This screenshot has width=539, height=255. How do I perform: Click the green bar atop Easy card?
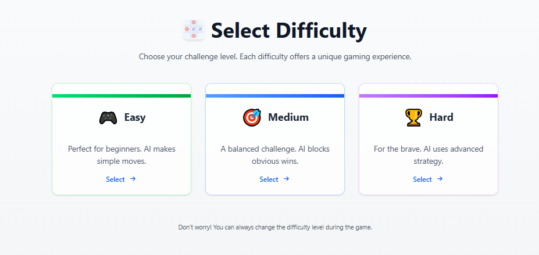[122, 96]
